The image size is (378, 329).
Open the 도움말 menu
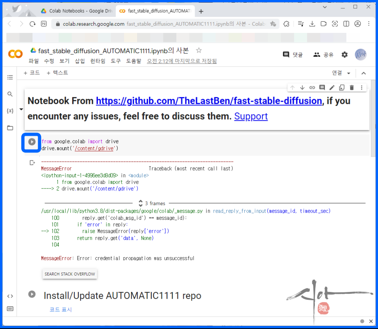coord(134,61)
